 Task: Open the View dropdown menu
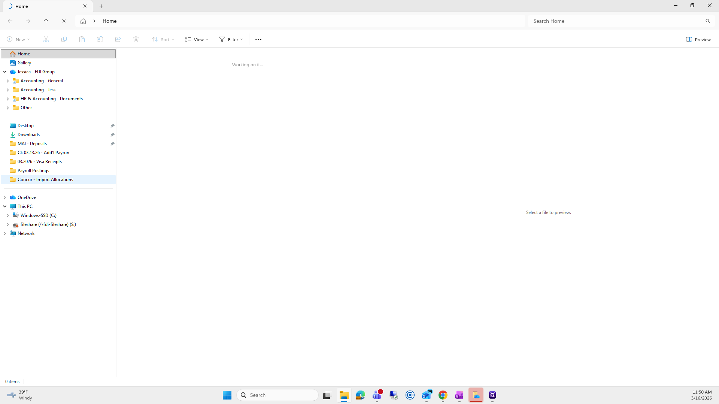click(x=197, y=39)
